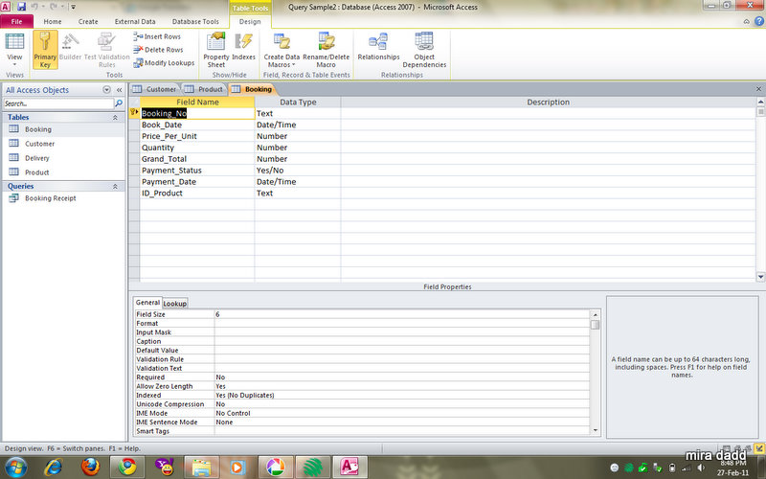Open the Relationships window
This screenshot has height=479, width=766.
(x=378, y=47)
